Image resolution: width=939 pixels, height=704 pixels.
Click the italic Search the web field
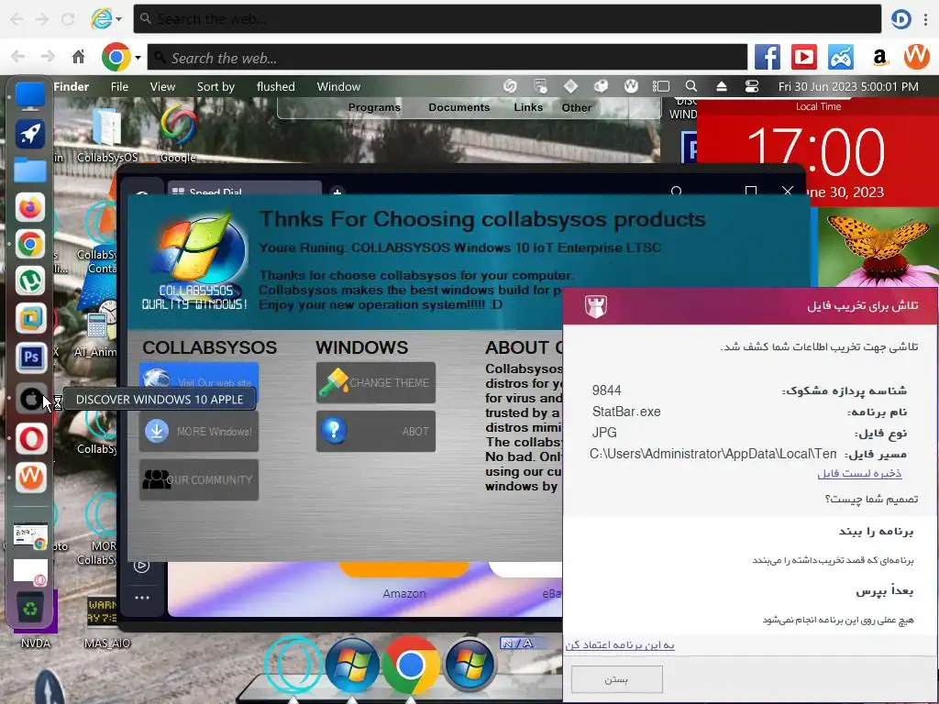pos(447,58)
